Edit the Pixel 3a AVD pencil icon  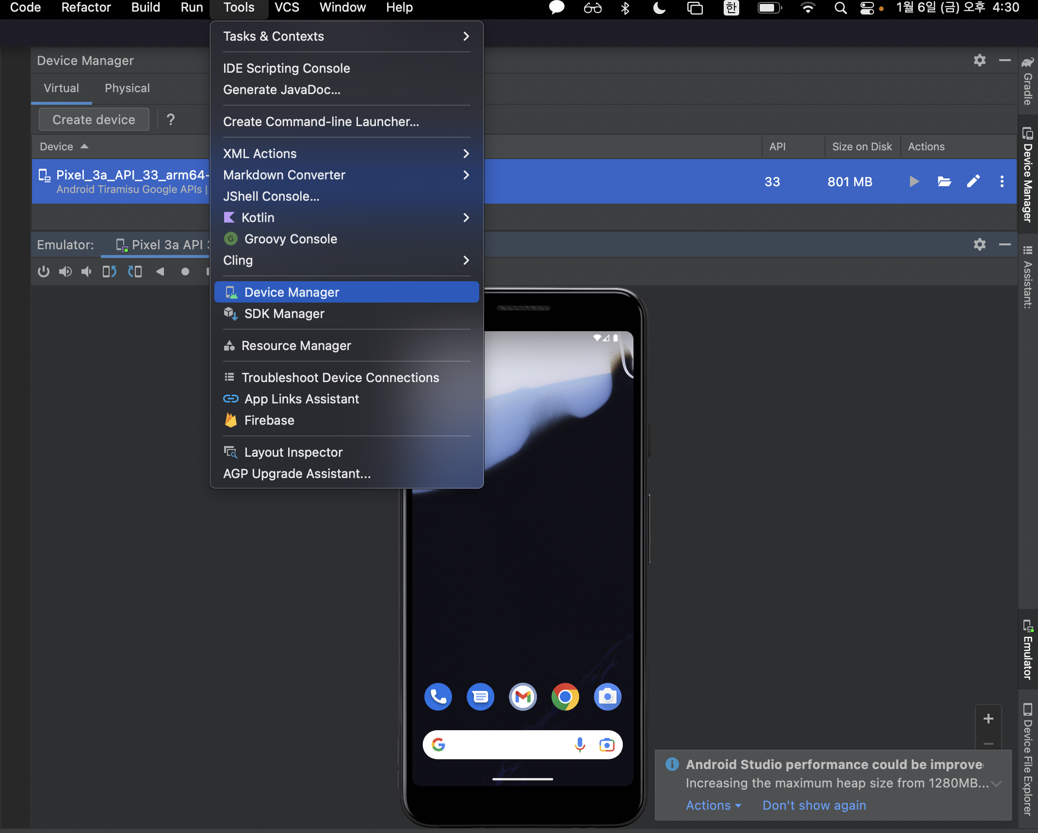[x=973, y=182]
